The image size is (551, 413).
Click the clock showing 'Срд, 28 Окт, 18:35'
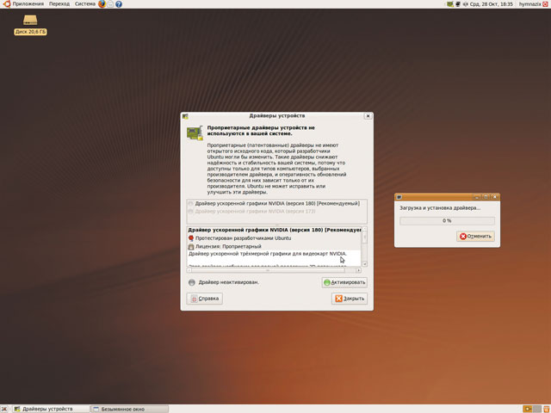pos(492,4)
